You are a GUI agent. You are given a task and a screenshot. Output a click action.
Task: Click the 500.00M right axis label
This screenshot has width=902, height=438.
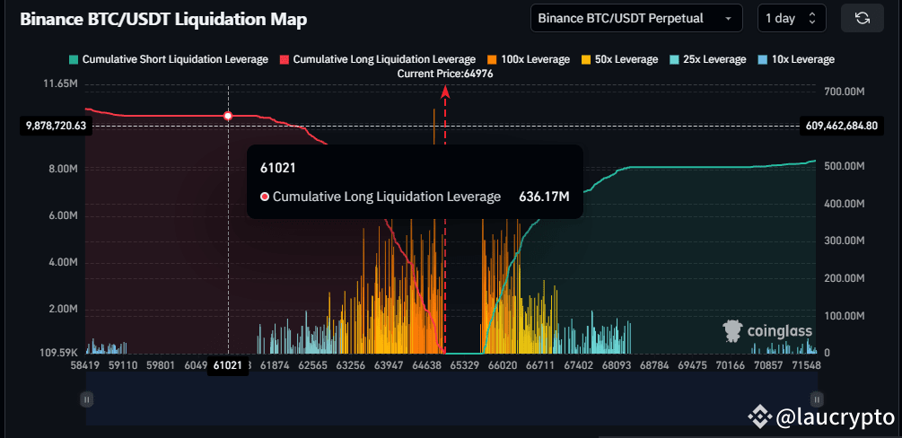845,166
